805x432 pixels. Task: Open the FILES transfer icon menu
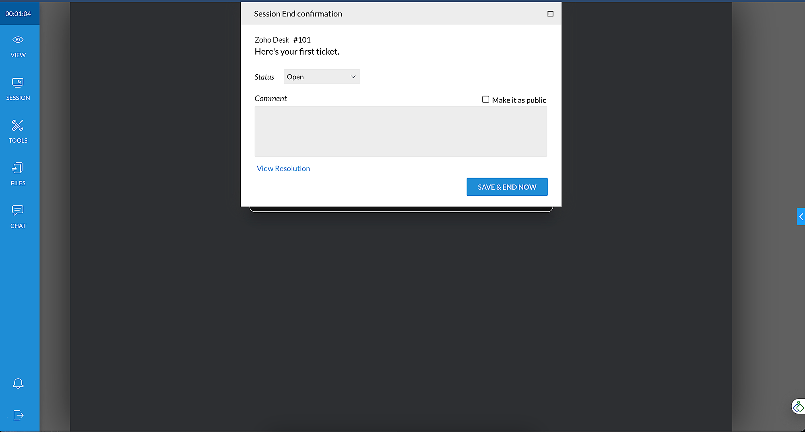(x=18, y=174)
